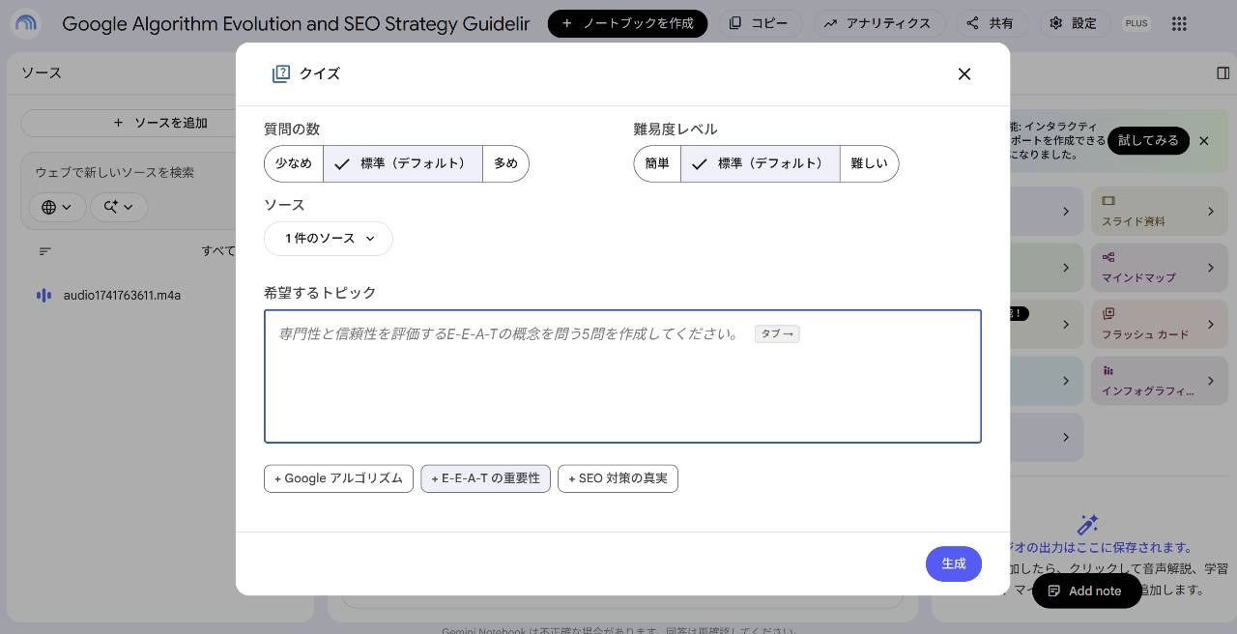Select 標準 difficulty level option
This screenshot has width=1237, height=634.
pyautogui.click(x=761, y=163)
